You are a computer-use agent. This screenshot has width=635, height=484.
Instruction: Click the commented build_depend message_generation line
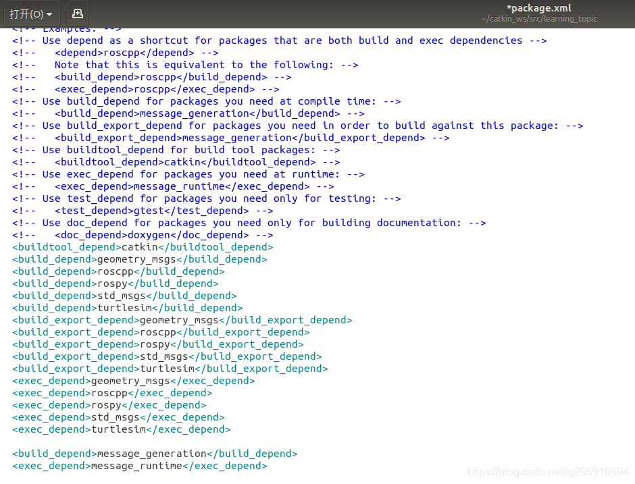(x=188, y=113)
